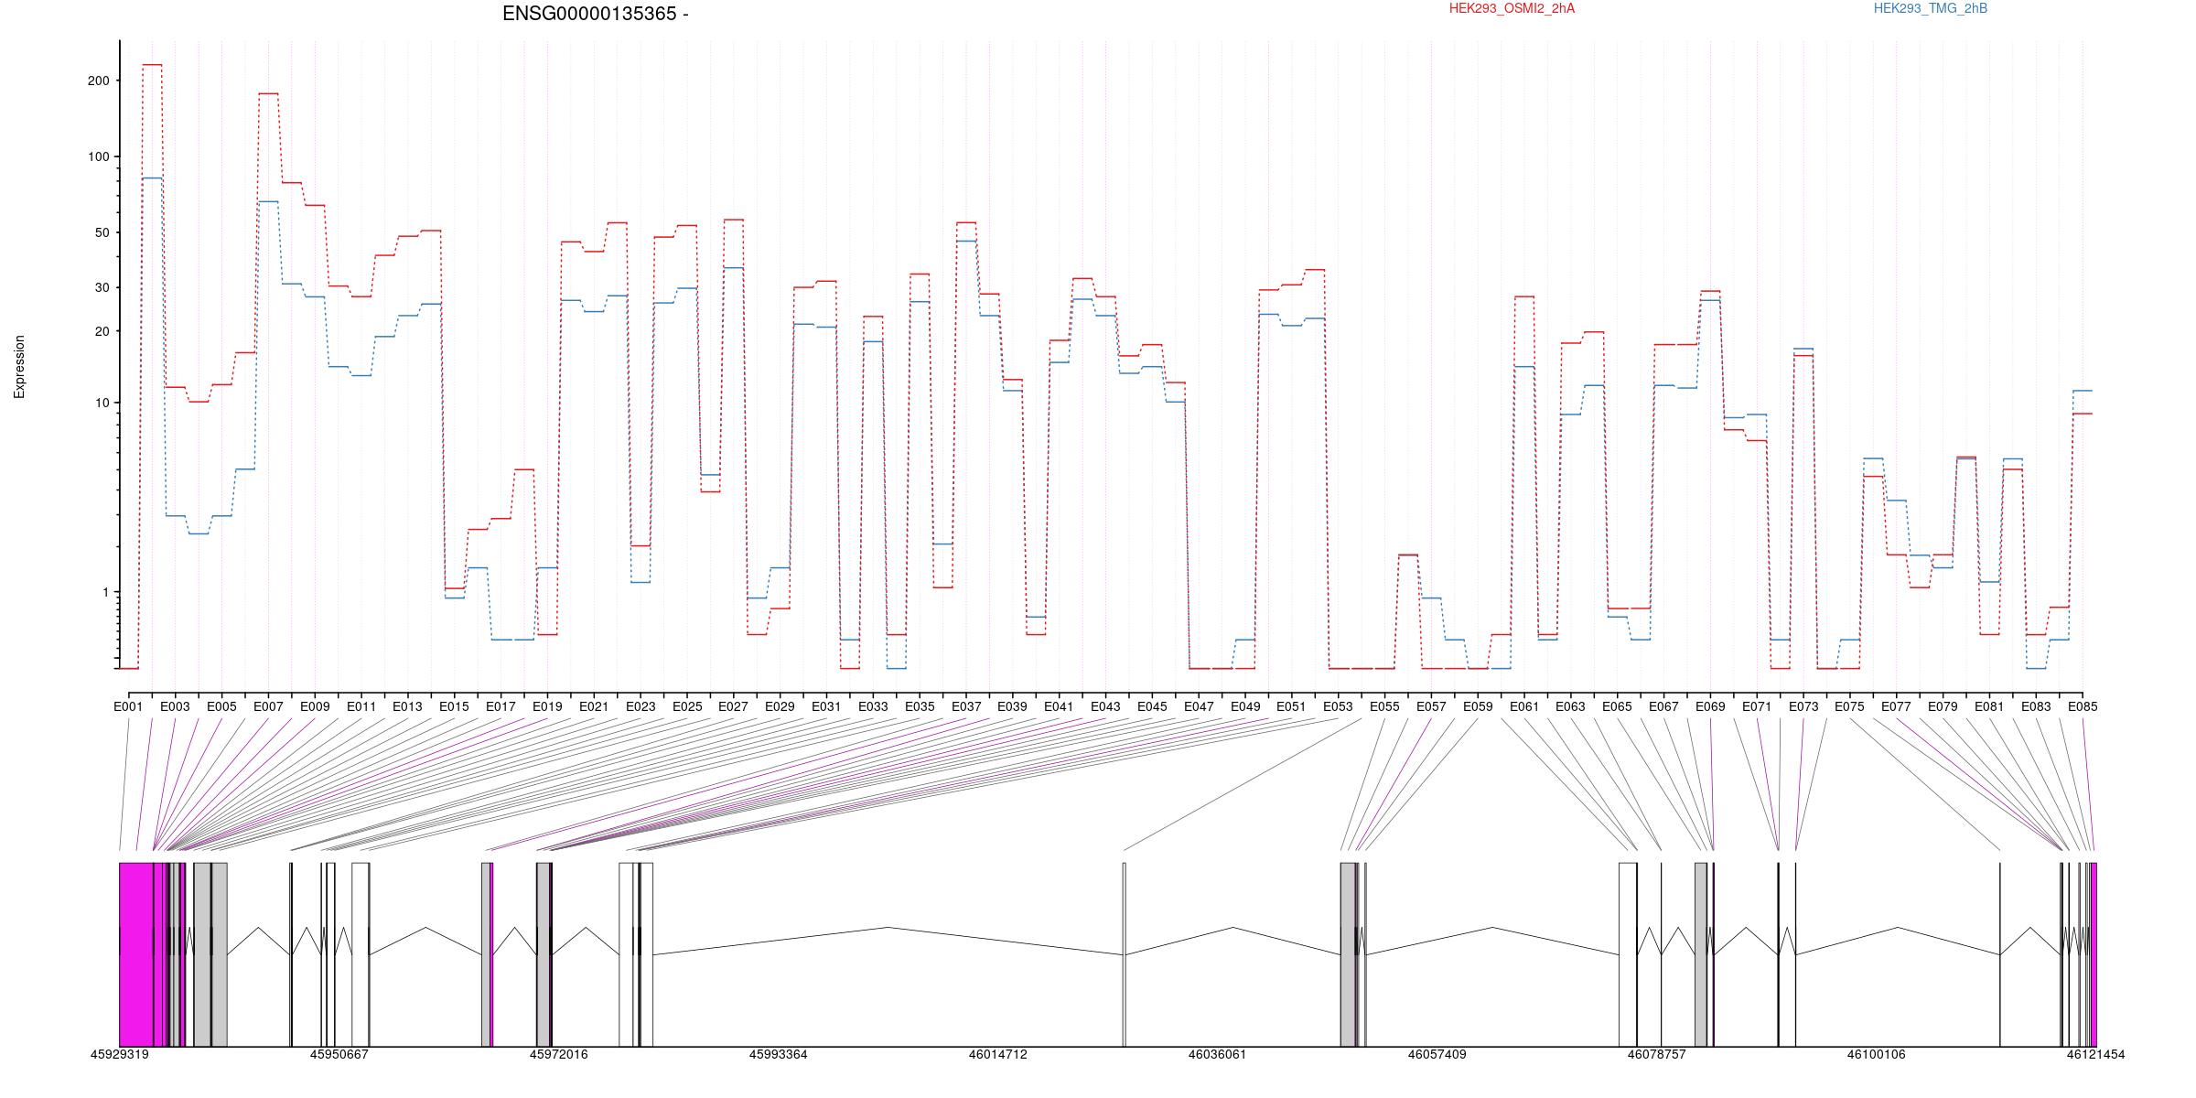The width and height of the screenshot is (2196, 1098).
Task: Select exon label E037
Action: (x=966, y=706)
